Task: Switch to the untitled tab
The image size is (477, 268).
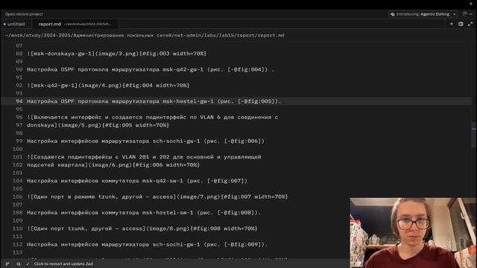Action: (14, 24)
